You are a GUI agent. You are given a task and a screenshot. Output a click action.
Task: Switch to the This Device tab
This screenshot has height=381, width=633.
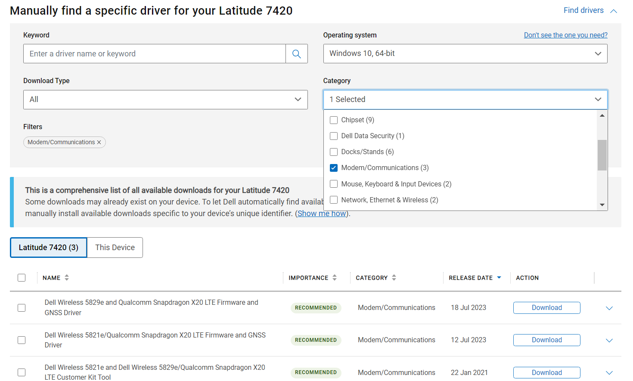pos(115,248)
